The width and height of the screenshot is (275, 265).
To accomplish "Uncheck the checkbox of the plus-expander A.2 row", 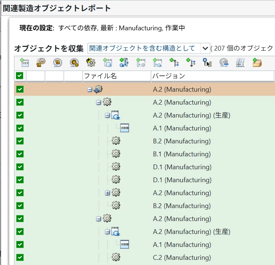I will click(x=20, y=193).
